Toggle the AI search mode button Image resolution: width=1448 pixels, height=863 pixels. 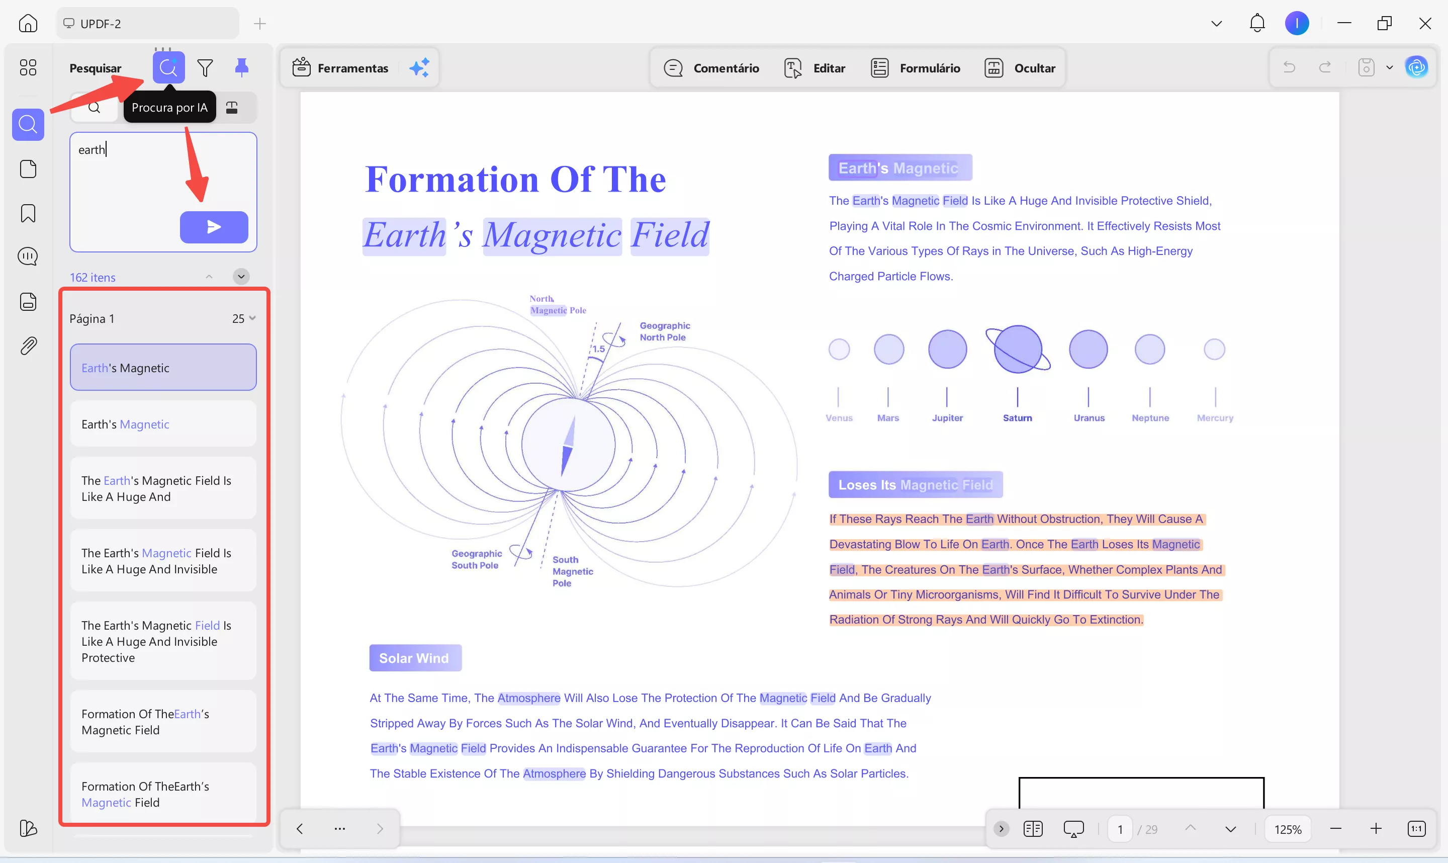tap(168, 67)
